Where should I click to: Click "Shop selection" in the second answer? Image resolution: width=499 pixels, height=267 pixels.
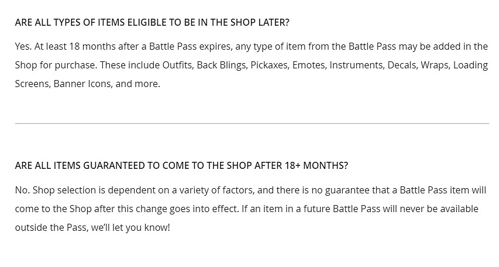[x=62, y=190]
